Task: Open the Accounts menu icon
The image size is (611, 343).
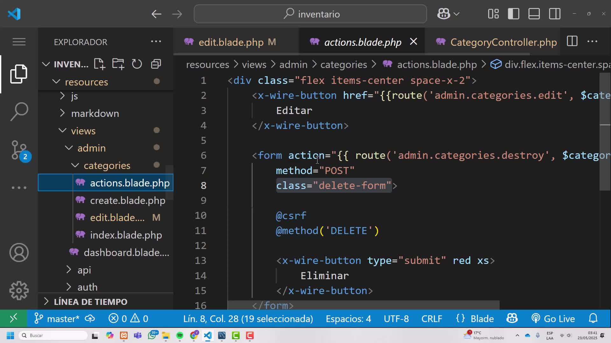Action: 19,253
